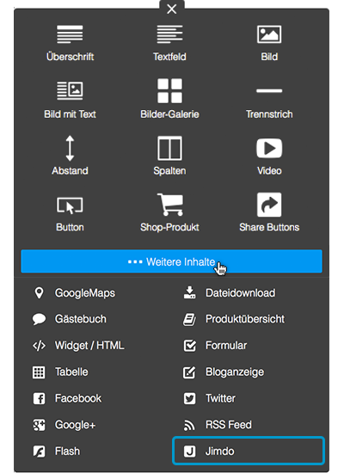Collapse the Weitere Inhalte section

171,261
